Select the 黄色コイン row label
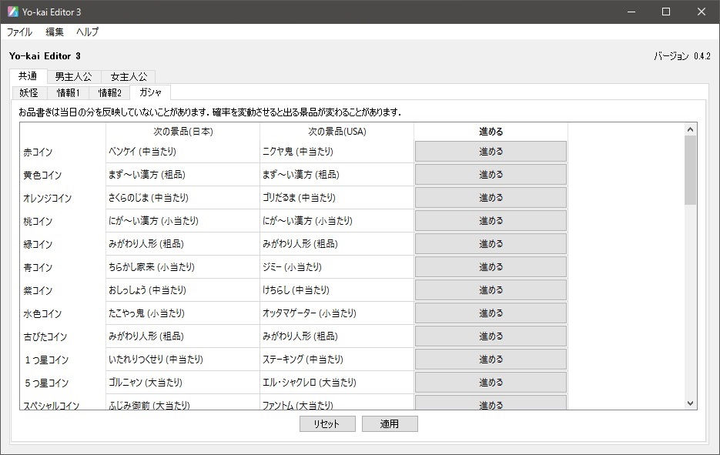 click(42, 175)
